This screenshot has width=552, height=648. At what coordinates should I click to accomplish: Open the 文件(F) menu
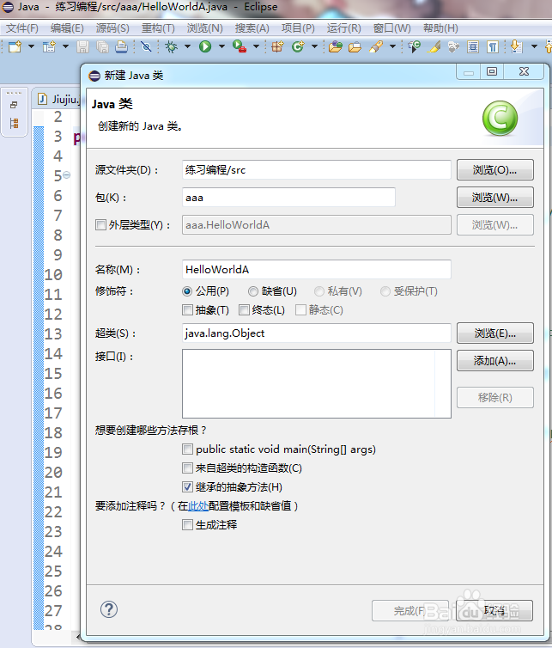point(21,28)
